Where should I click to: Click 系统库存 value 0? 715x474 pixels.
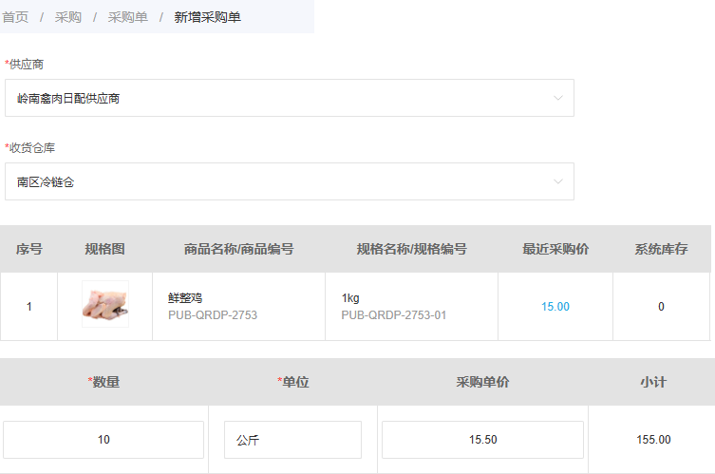[661, 307]
